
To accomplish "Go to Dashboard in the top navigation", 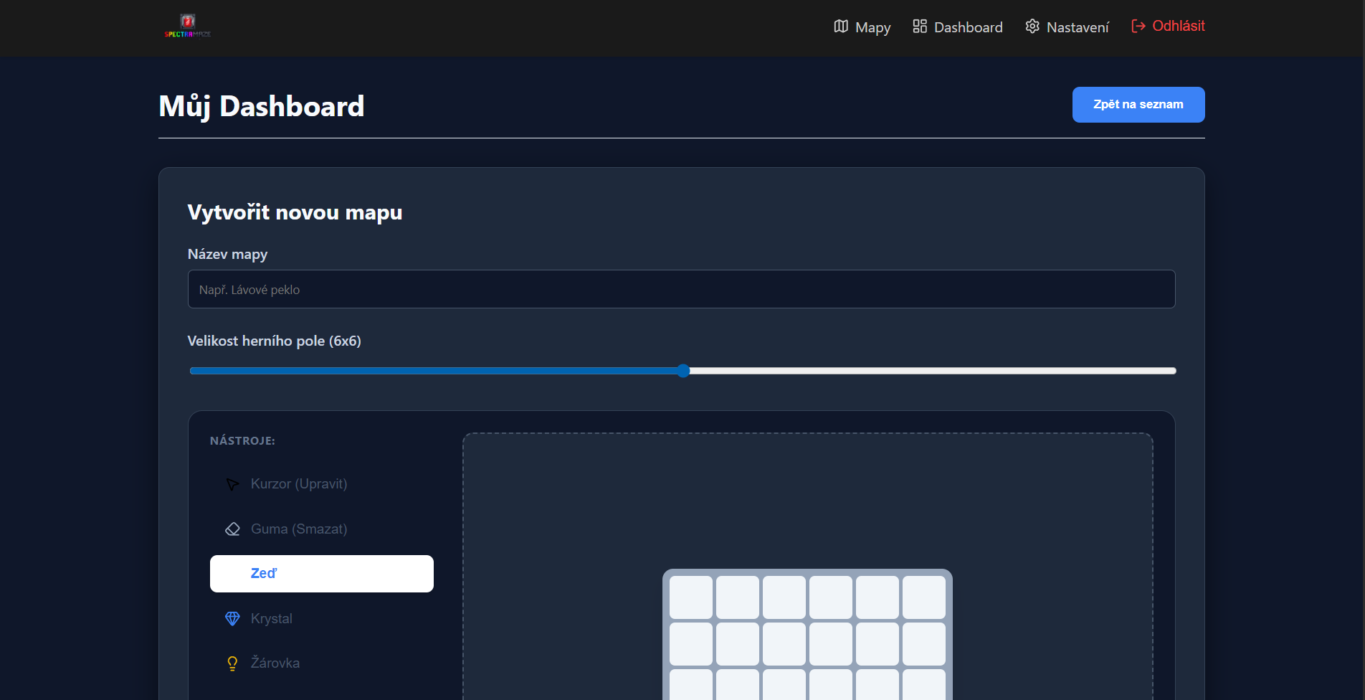I will [957, 27].
